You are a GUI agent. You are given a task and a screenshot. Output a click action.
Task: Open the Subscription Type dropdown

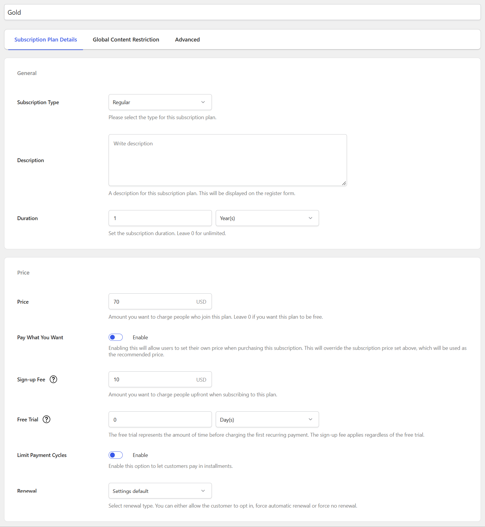[x=160, y=102]
